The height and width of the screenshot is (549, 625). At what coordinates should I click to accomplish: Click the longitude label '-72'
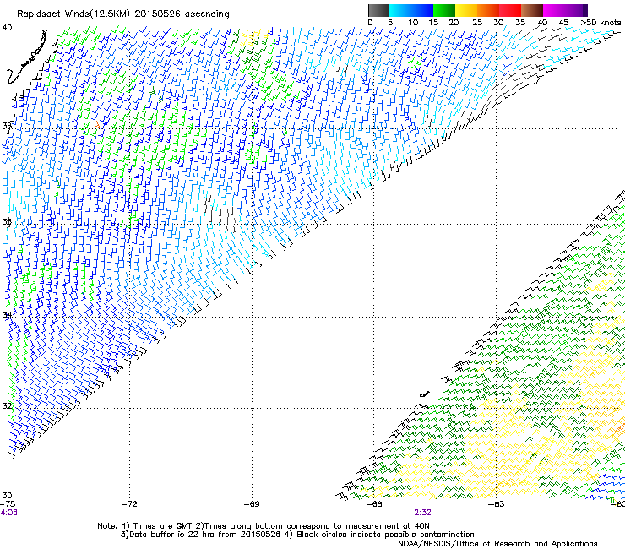tap(129, 504)
